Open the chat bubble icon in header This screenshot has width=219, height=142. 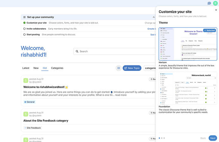pyautogui.click(x=209, y=3)
